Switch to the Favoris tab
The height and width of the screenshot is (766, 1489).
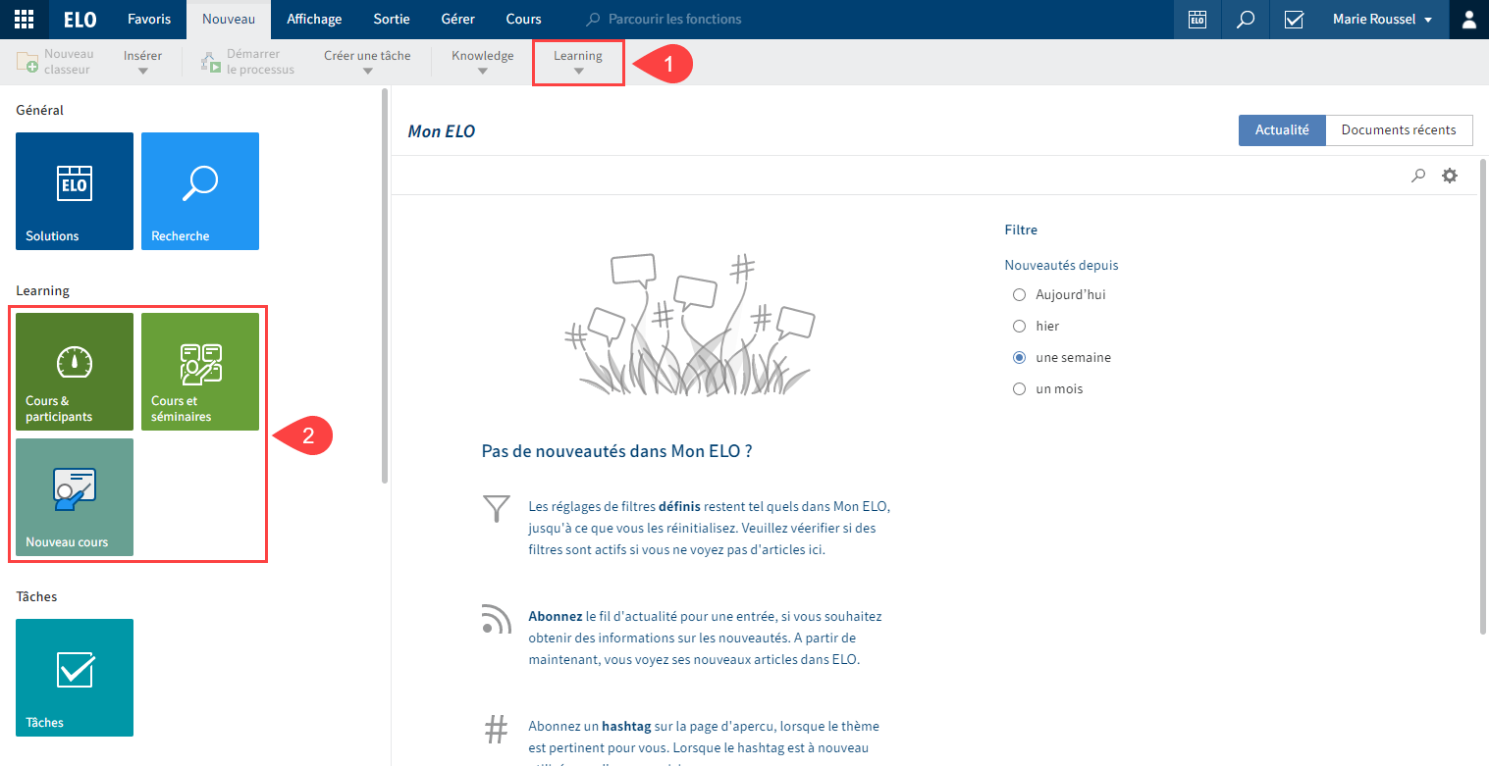click(x=149, y=20)
